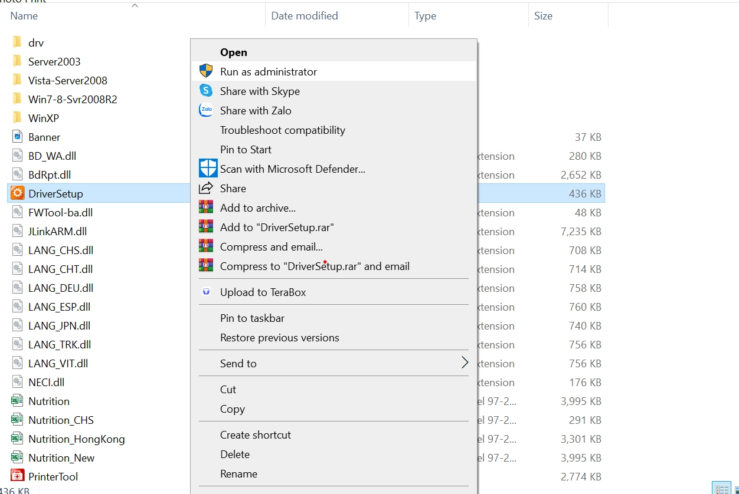This screenshot has height=494, width=739.
Task: Click the Share arrow icon
Action: [x=205, y=188]
